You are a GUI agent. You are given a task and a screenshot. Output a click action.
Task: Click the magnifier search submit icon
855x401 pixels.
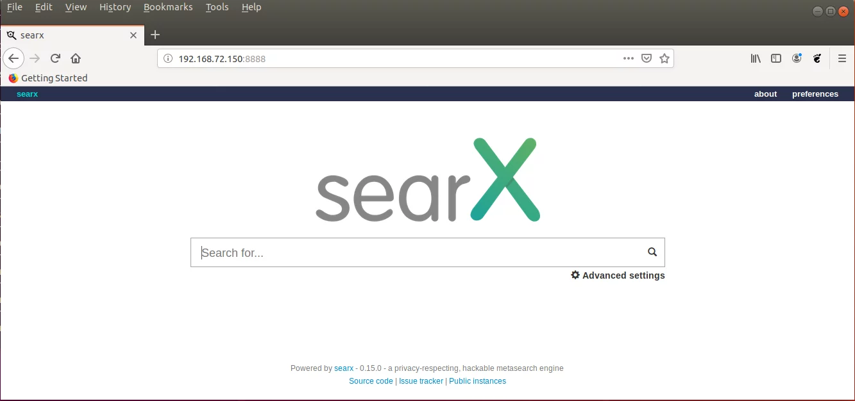652,252
